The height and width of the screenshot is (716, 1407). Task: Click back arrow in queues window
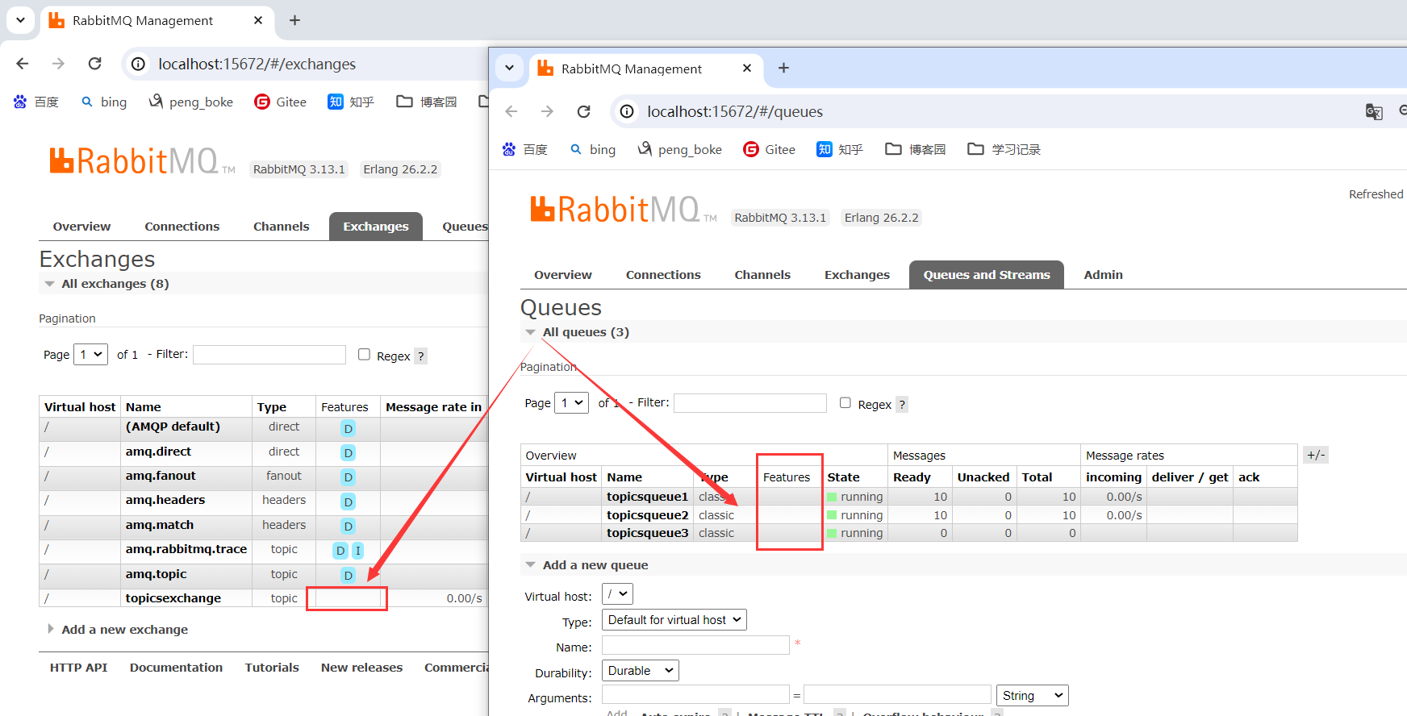point(511,111)
